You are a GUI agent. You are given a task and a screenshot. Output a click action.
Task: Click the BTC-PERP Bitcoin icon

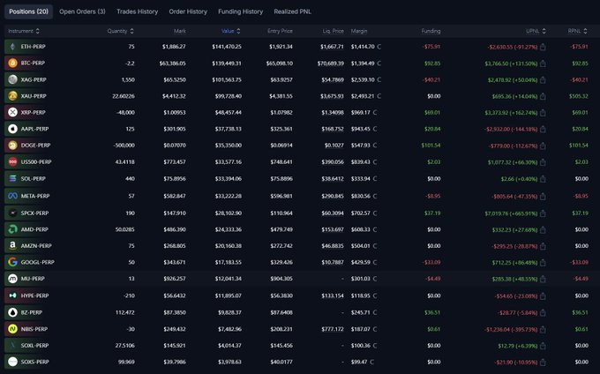(12, 64)
